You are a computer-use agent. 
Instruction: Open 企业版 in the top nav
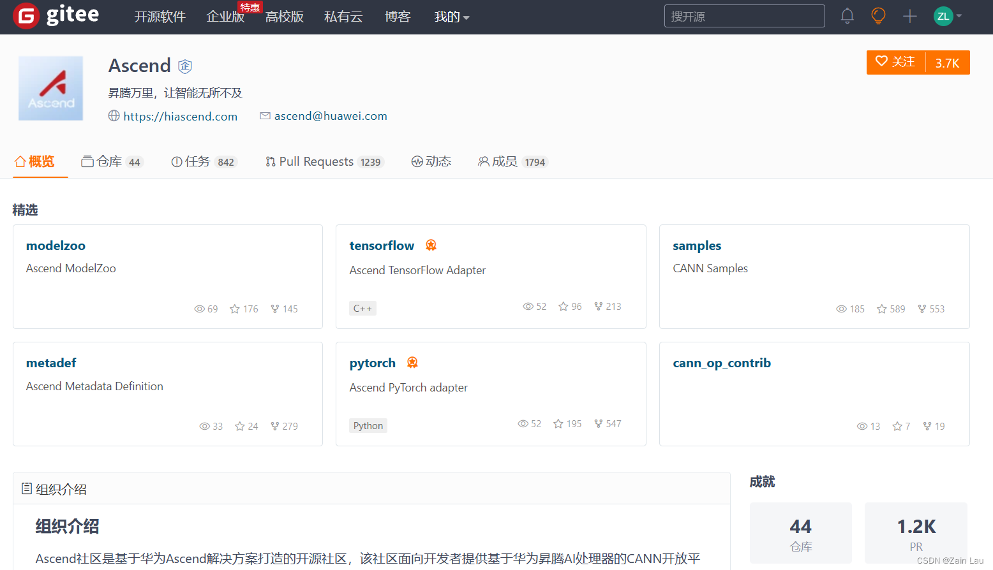[225, 17]
